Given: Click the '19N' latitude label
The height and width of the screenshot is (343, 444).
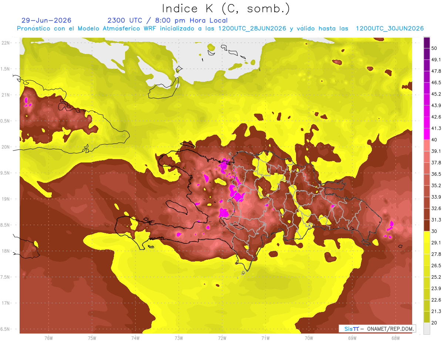Looking at the screenshot, I should [x=6, y=199].
